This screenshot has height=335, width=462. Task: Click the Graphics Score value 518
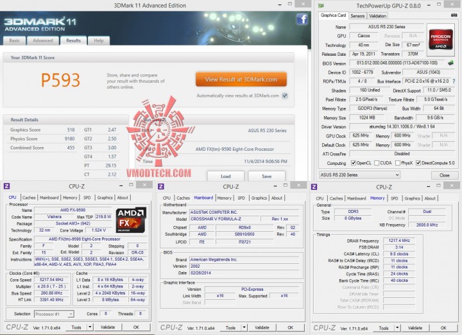tap(71, 130)
